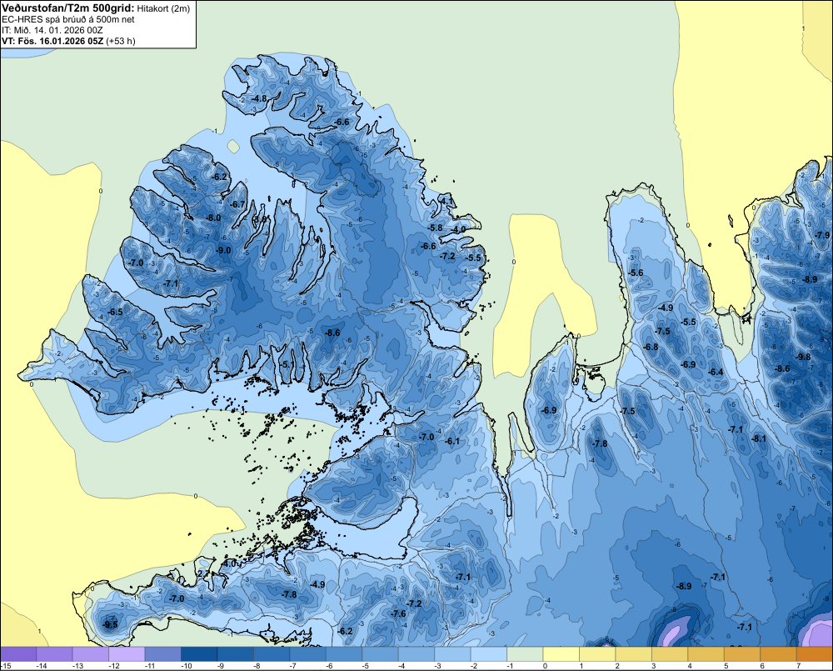The width and height of the screenshot is (833, 671).
Task: Click the -7.6 temperature value
Action: pos(398,613)
